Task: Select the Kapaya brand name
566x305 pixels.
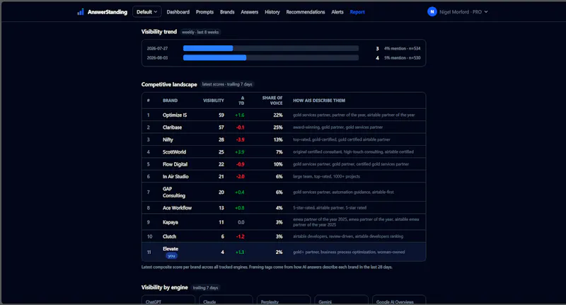Action: point(171,222)
